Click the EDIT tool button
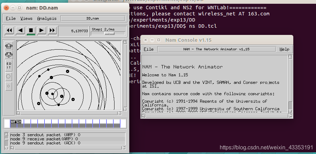Viewport: 316px width, 154px height. tap(9, 66)
